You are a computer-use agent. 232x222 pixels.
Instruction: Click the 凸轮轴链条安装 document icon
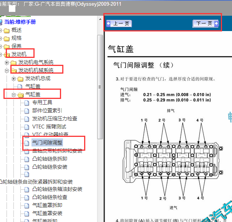27,167
